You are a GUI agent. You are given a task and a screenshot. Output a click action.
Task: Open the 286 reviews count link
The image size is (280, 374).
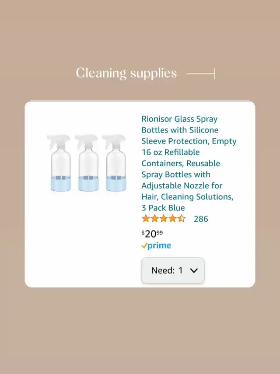click(201, 219)
